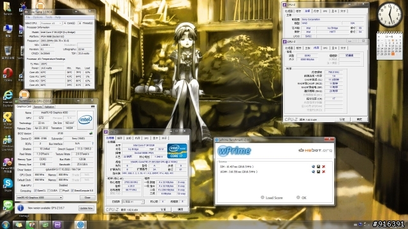Click the globe icon on the 1024M score row

click(x=313, y=172)
